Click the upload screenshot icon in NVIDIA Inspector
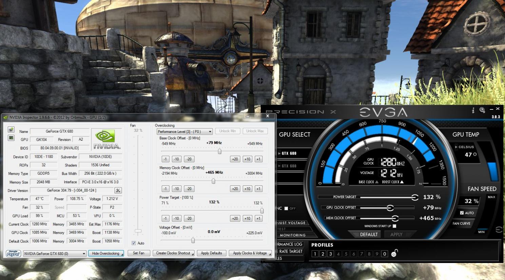 [11, 130]
